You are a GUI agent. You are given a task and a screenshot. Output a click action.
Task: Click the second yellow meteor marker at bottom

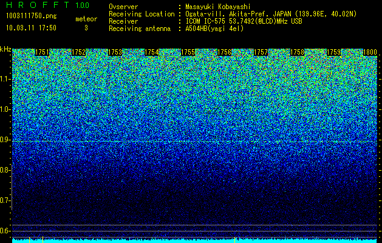point(43,239)
